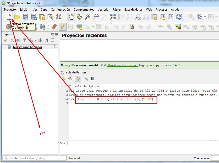Open the Ayuda menu

click(175, 10)
